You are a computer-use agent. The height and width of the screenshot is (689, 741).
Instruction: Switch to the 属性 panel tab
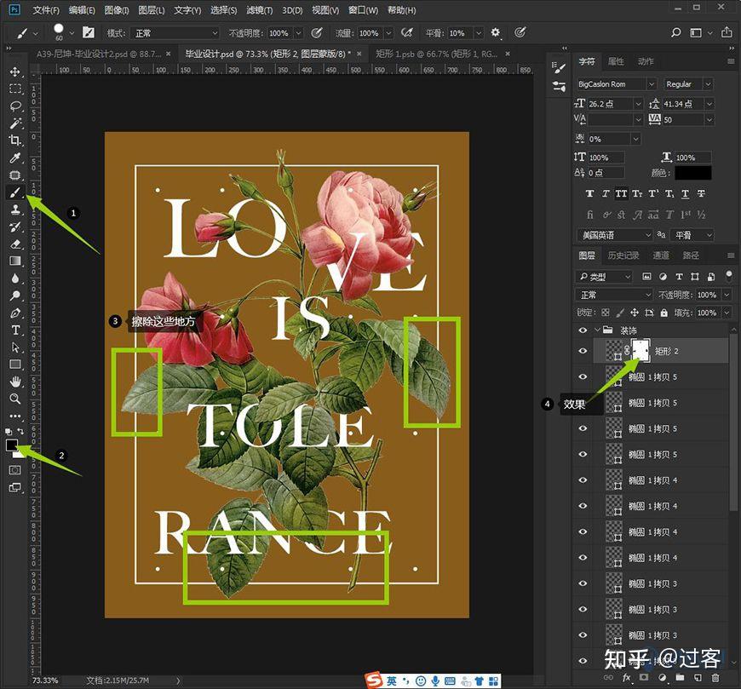(616, 61)
